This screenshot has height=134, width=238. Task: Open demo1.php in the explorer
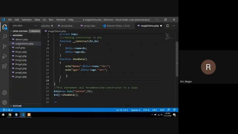pos(22,39)
